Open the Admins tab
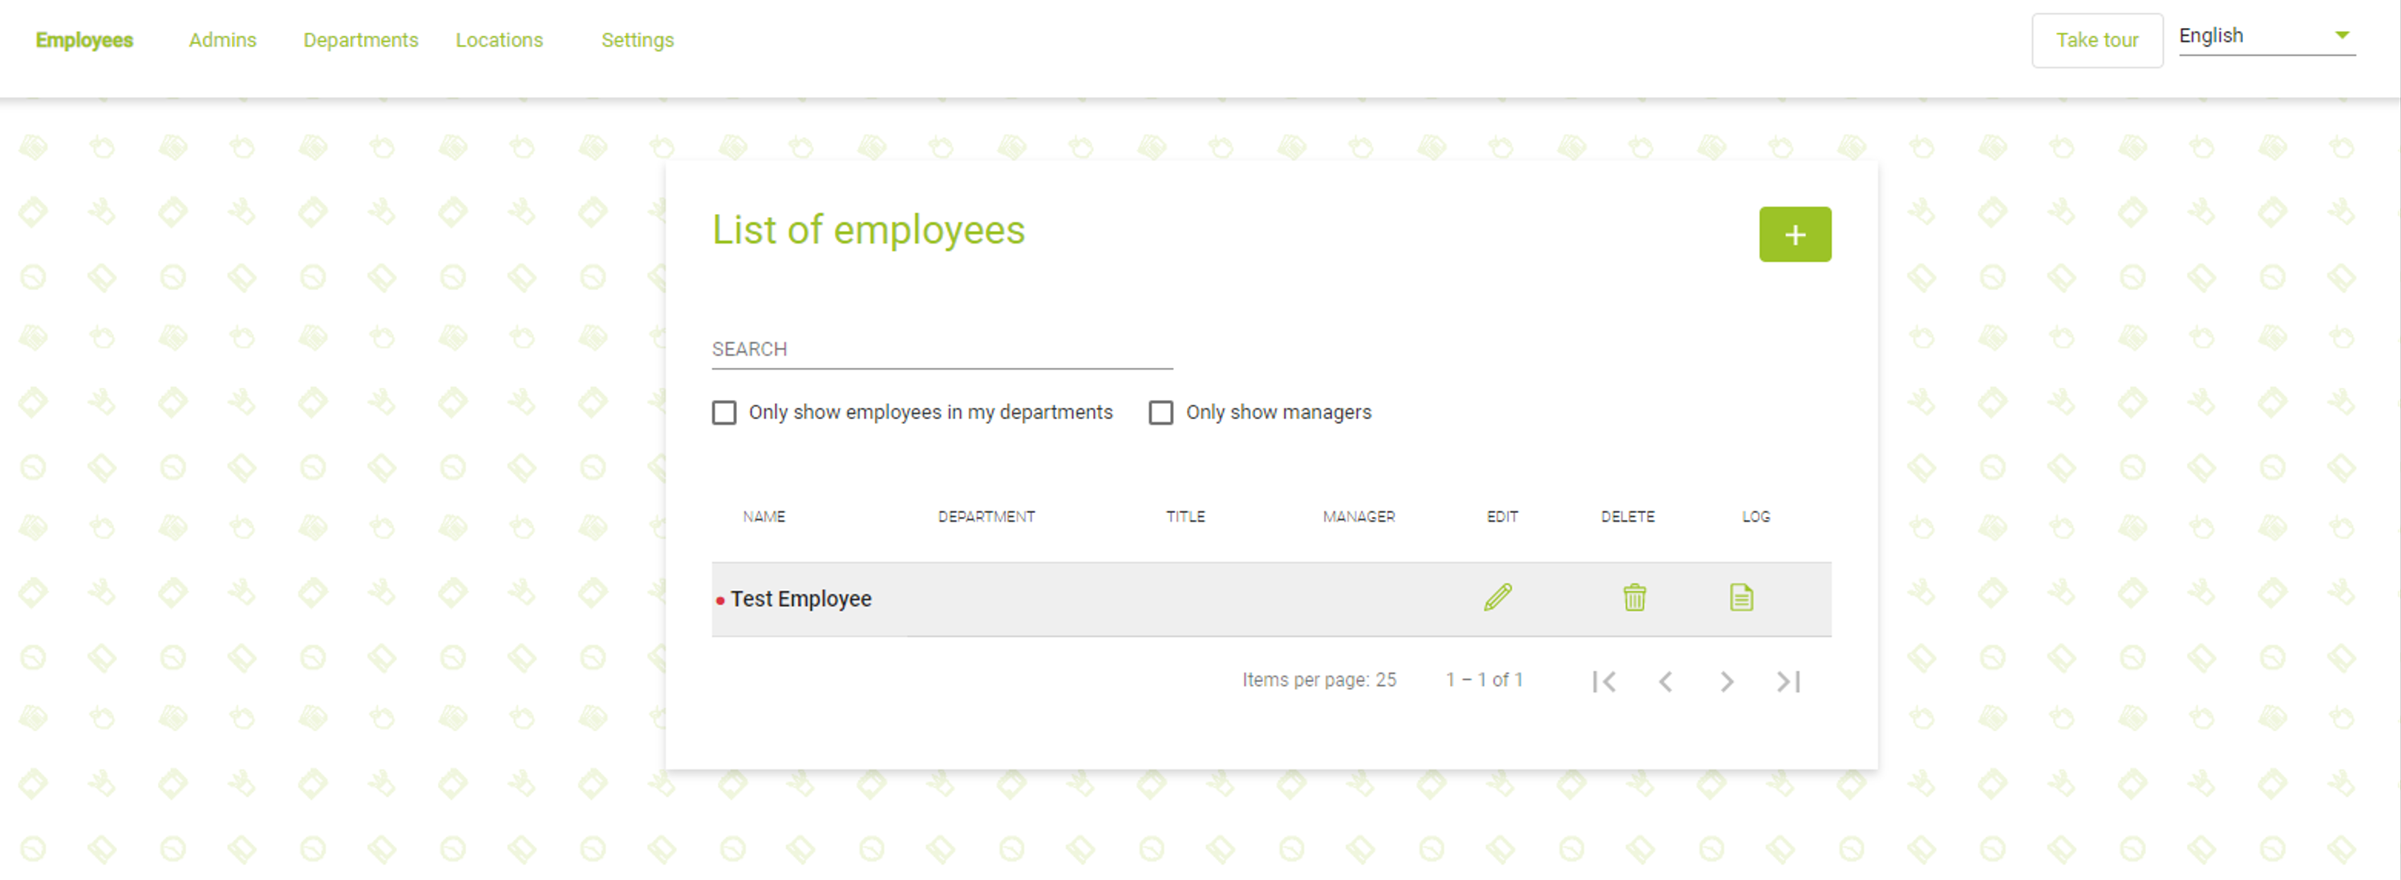The image size is (2401, 880). 222,40
